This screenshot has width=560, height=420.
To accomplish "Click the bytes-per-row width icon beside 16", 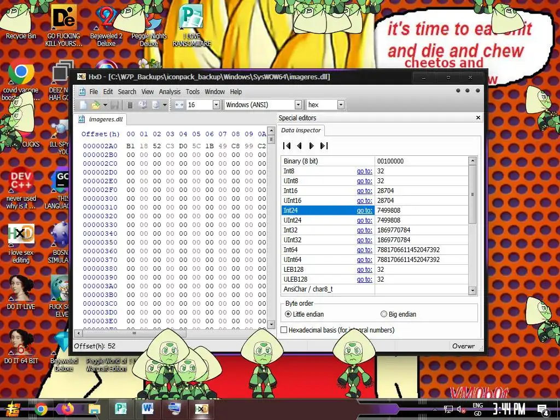I will click(x=179, y=105).
